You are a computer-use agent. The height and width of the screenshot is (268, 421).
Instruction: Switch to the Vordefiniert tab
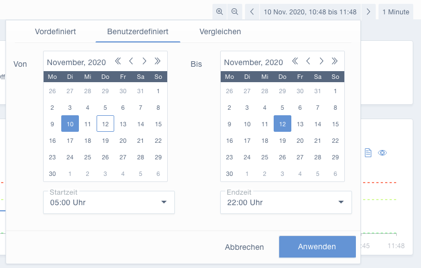point(55,31)
